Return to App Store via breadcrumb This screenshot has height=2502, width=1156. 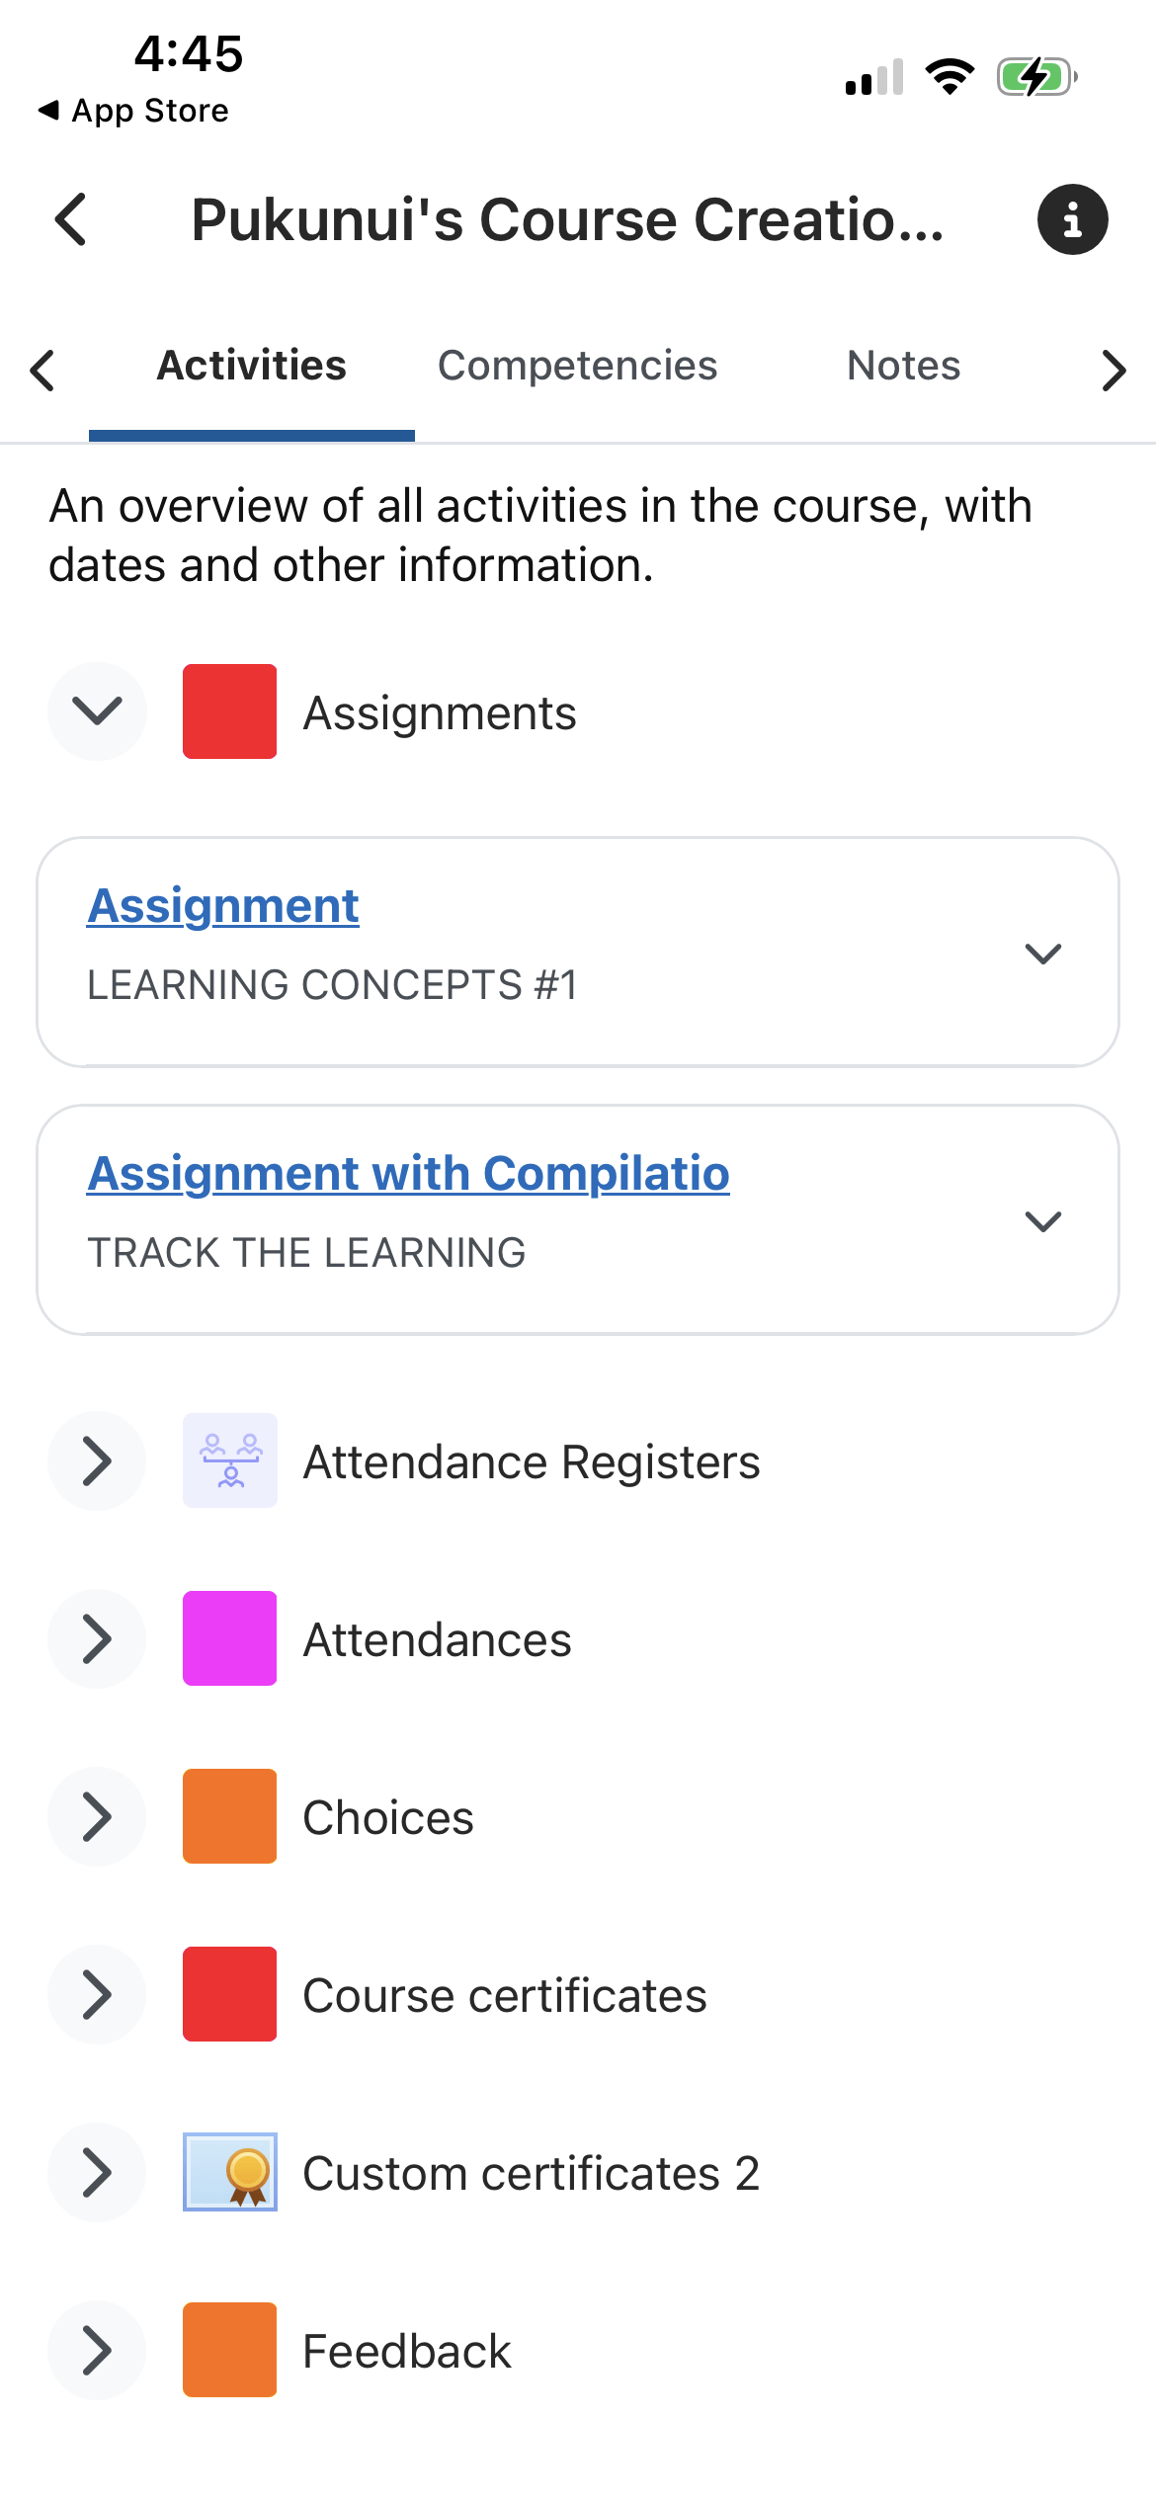(133, 111)
